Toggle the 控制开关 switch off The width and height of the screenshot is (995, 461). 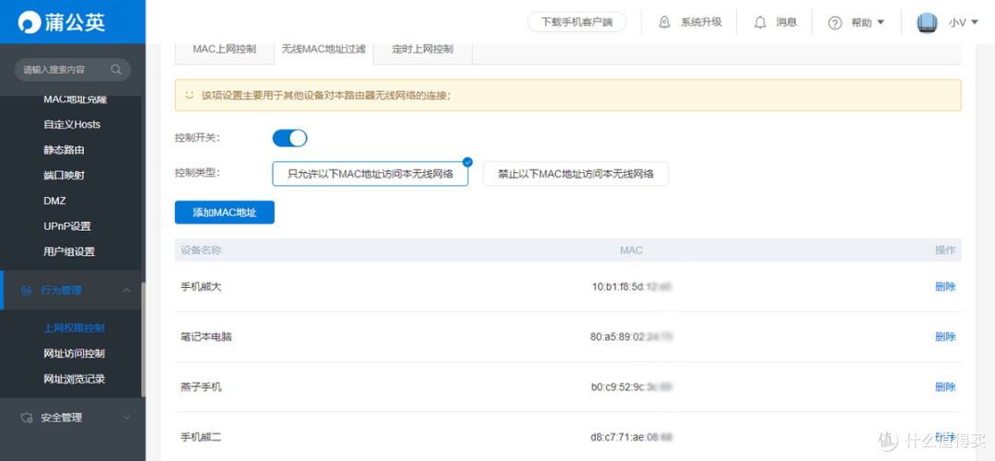point(290,138)
